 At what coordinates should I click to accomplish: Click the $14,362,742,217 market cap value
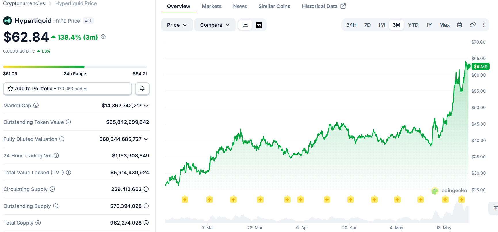click(x=122, y=106)
